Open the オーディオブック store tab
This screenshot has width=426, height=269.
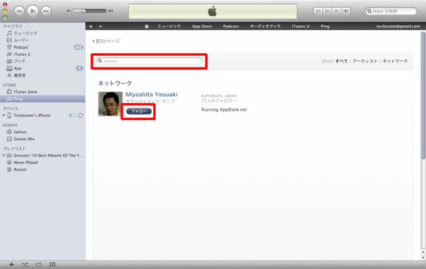265,27
